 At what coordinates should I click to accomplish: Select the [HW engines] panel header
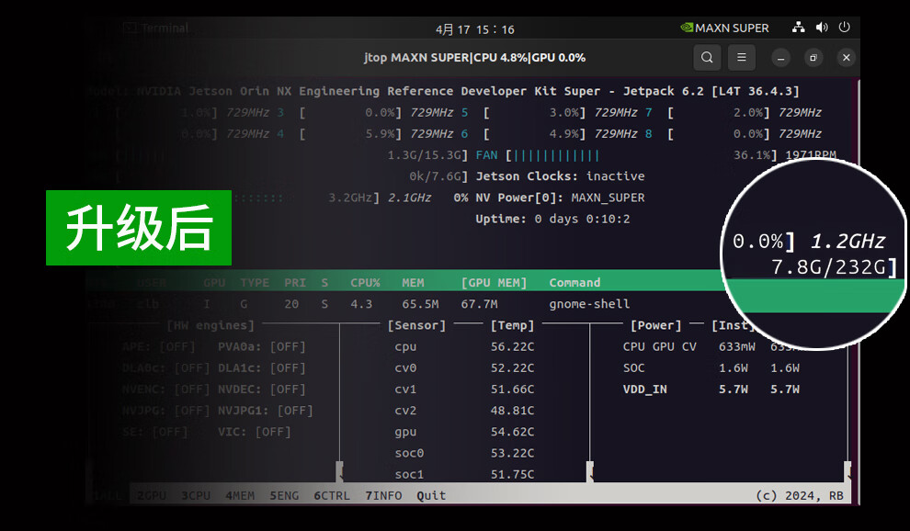tap(210, 325)
